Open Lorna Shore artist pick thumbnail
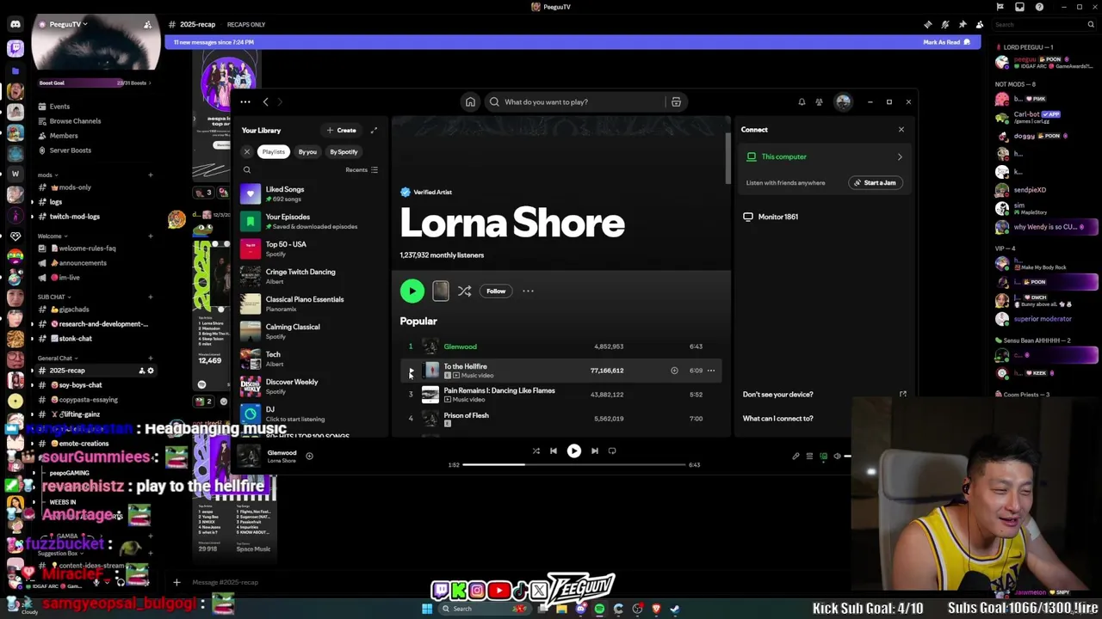The image size is (1102, 619). click(x=440, y=291)
